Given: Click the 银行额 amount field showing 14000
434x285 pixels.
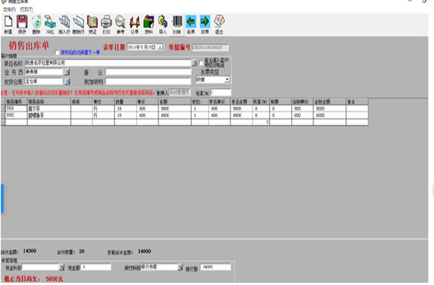Looking at the screenshot, I should [216, 267].
